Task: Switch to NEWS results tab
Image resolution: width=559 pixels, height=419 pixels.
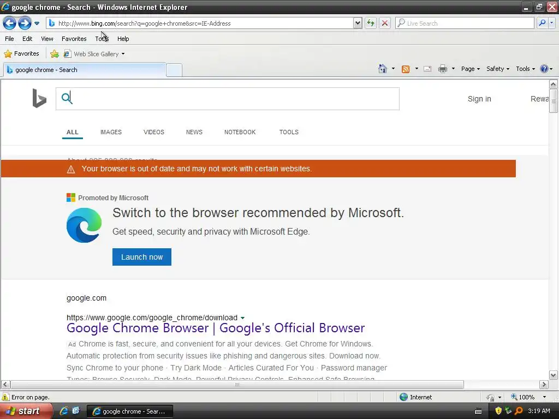Action: pos(194,132)
